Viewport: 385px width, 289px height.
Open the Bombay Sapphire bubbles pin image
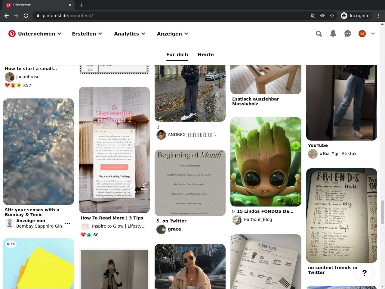(38, 152)
